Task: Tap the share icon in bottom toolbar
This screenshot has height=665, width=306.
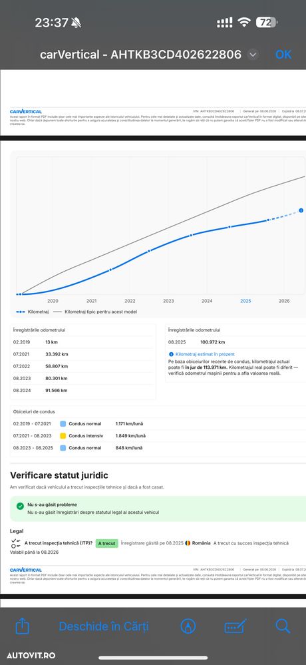Action: tap(22, 626)
